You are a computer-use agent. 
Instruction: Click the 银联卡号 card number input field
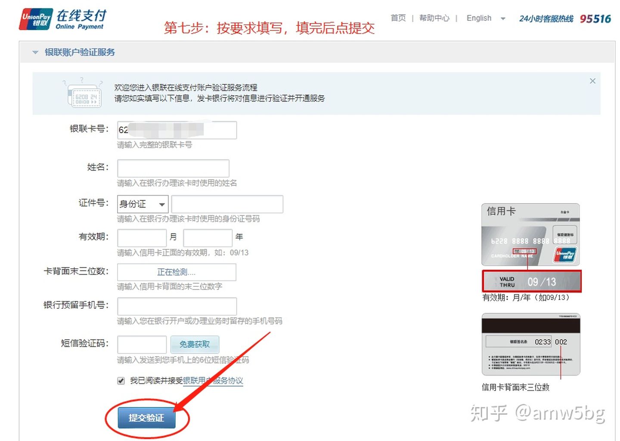177,130
